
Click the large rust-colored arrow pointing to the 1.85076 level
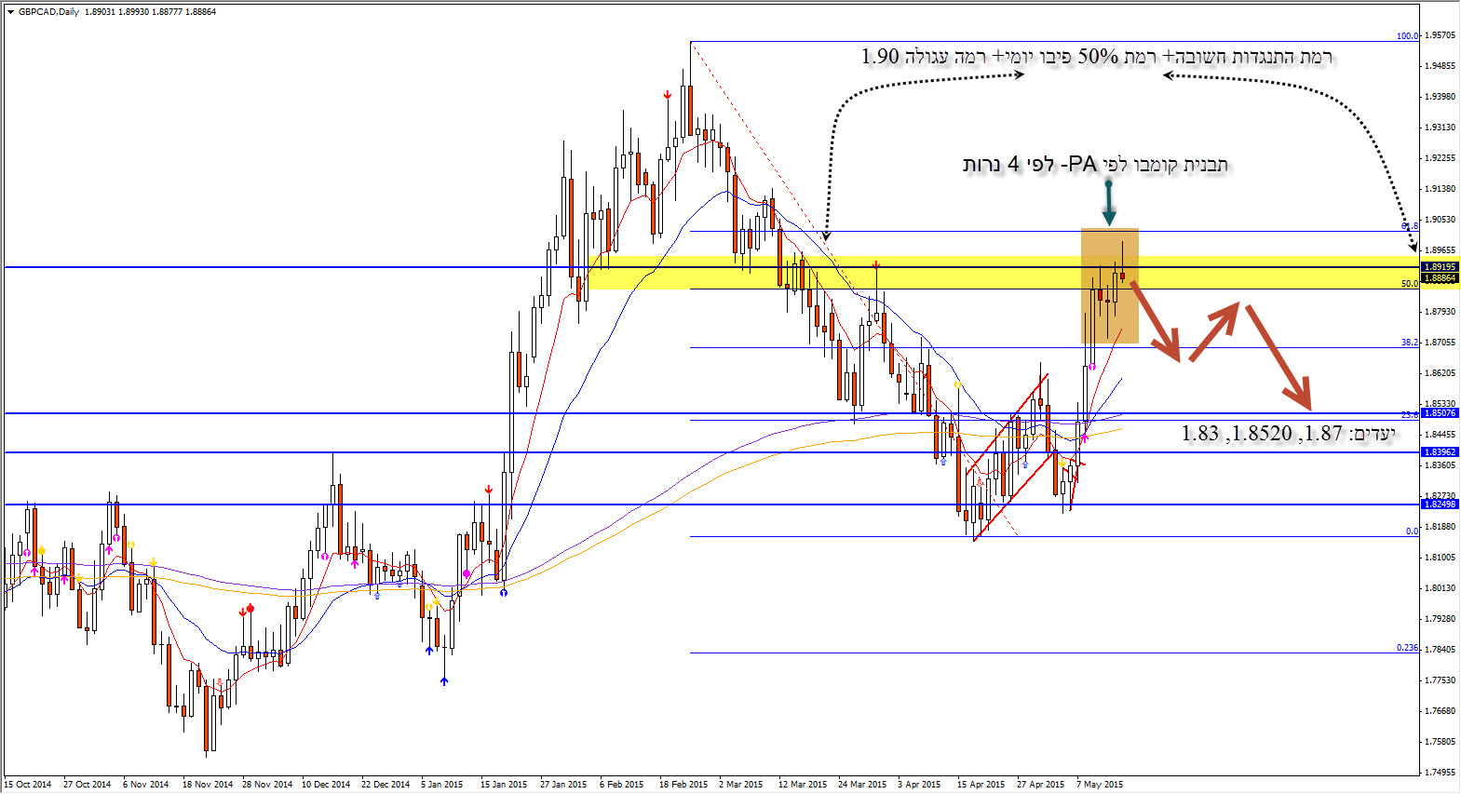point(1278,358)
